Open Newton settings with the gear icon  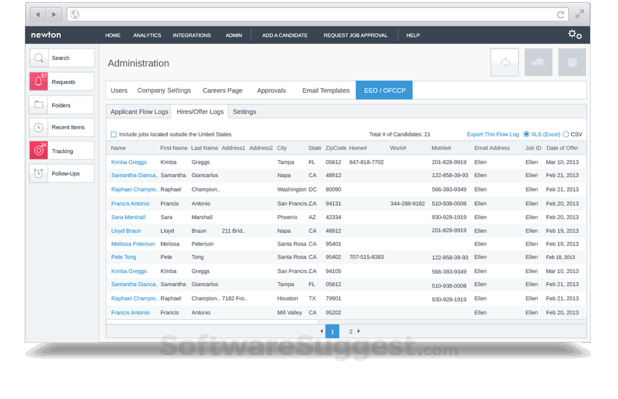point(575,34)
